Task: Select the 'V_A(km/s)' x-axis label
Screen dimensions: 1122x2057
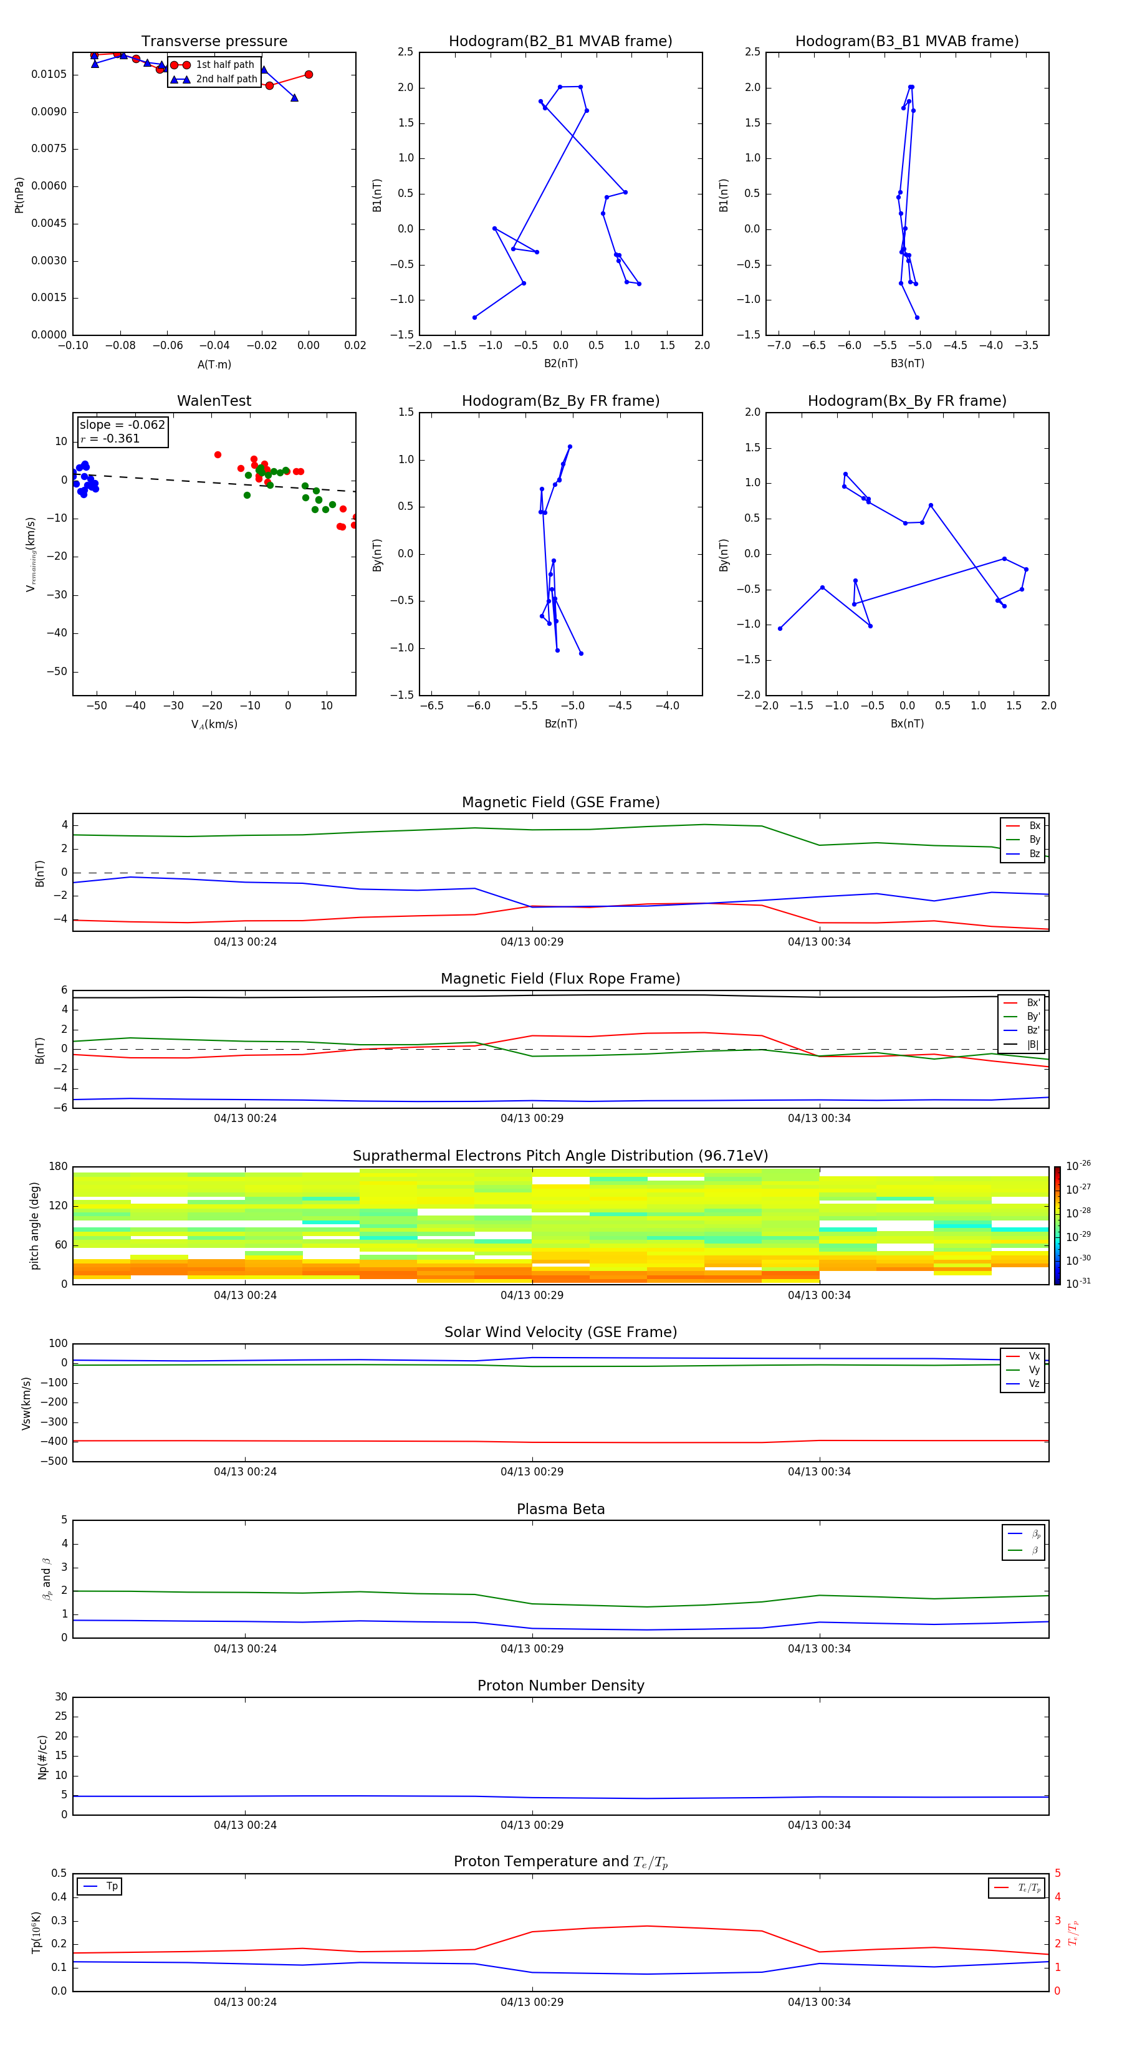Action: [214, 724]
